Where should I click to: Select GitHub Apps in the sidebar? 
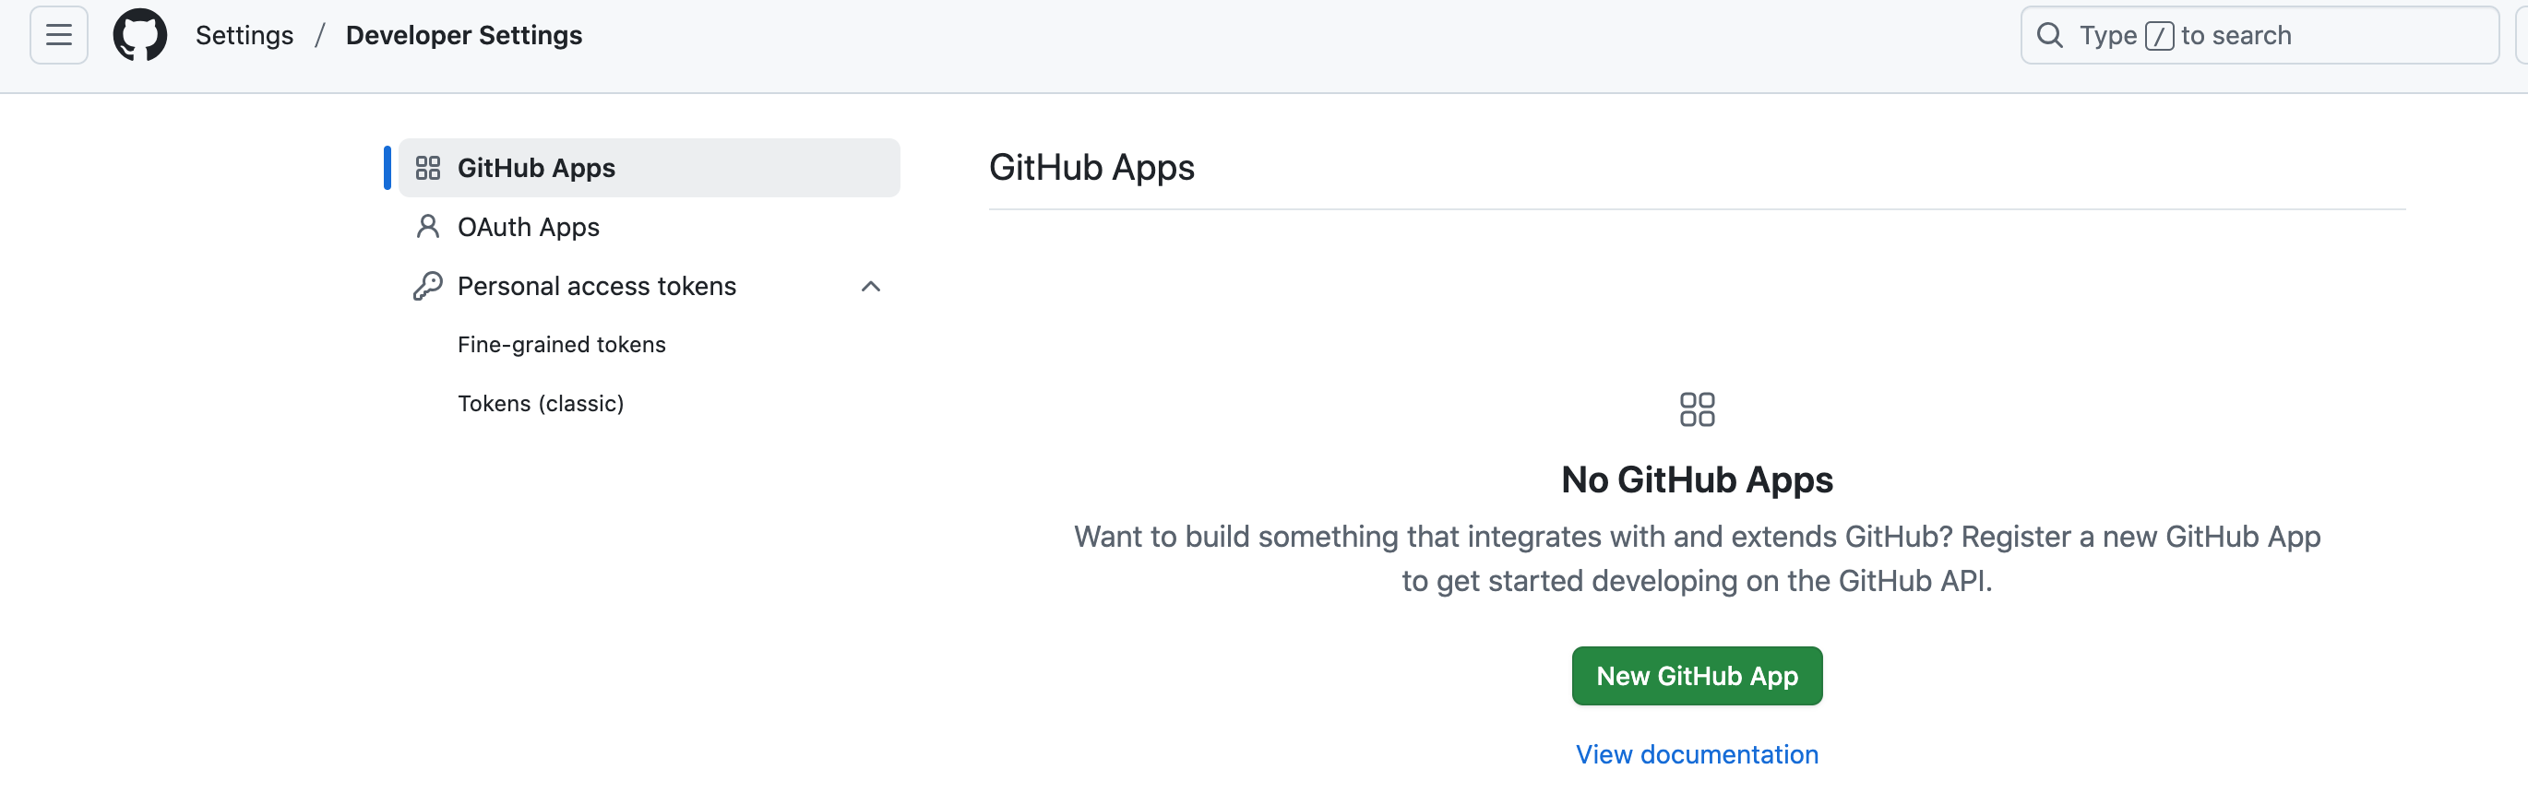(649, 168)
